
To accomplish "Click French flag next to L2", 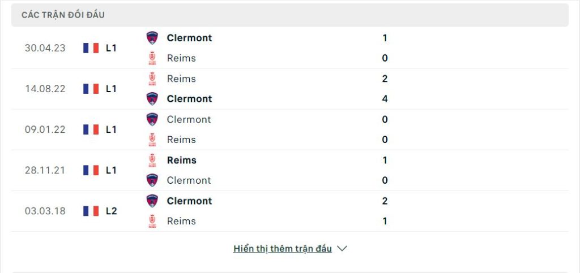I will (x=91, y=211).
